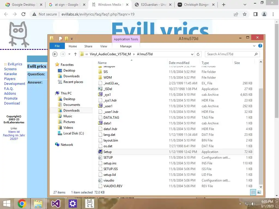Open the recent locations dropdown arrow

(x=69, y=54)
